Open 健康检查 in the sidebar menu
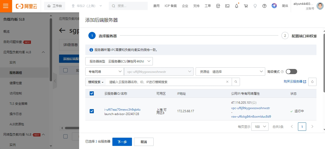 pyautogui.click(x=16, y=83)
